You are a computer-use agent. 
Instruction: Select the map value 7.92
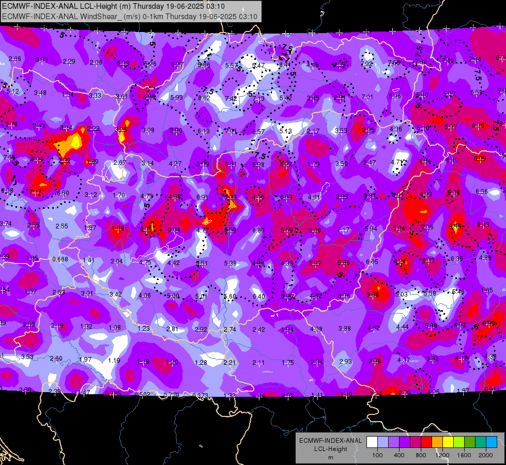366,64
